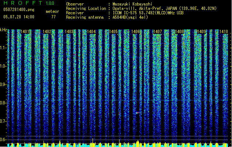Screen dimensions: 232x147
Task: Click the date 05.07.28 14:00
Action: coord(19,17)
